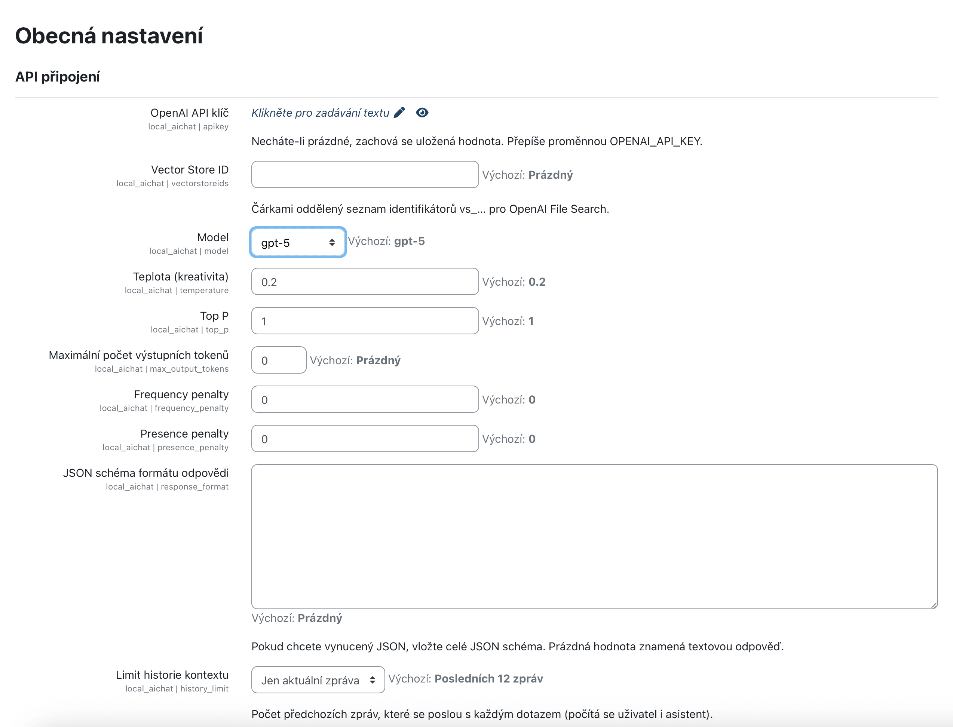
Task: Click the pencil icon to edit API key
Action: pyautogui.click(x=399, y=113)
